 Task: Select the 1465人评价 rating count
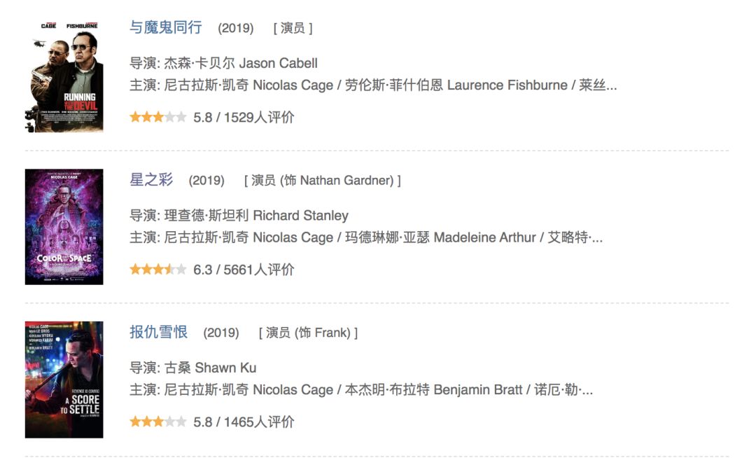point(259,422)
